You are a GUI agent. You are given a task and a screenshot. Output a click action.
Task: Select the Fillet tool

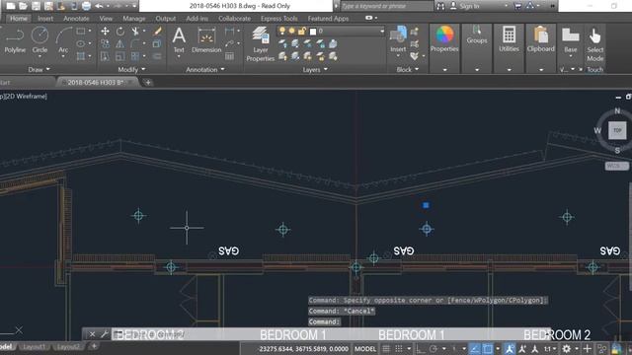coord(135,43)
